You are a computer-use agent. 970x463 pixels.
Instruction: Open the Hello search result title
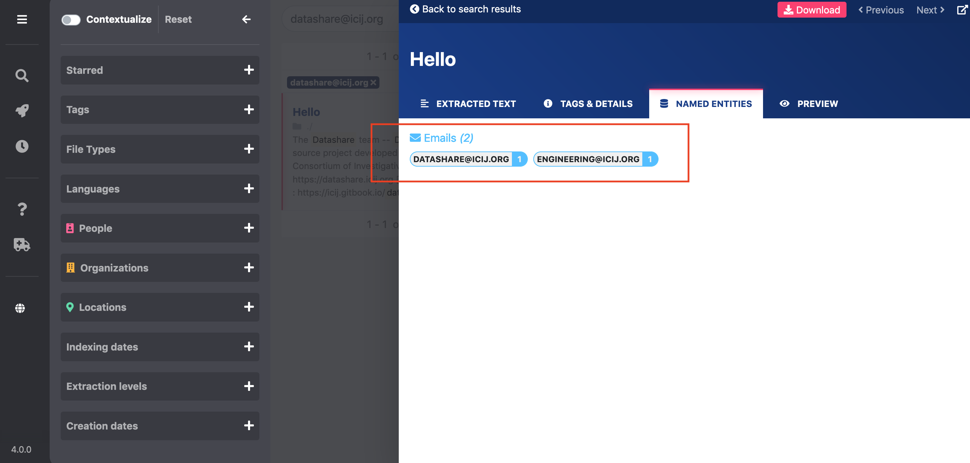coord(306,112)
